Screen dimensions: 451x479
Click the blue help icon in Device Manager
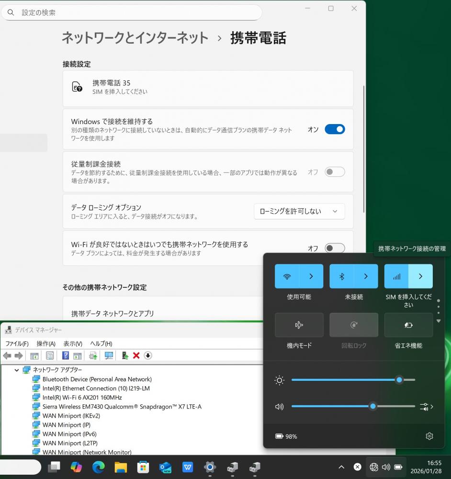pos(66,355)
